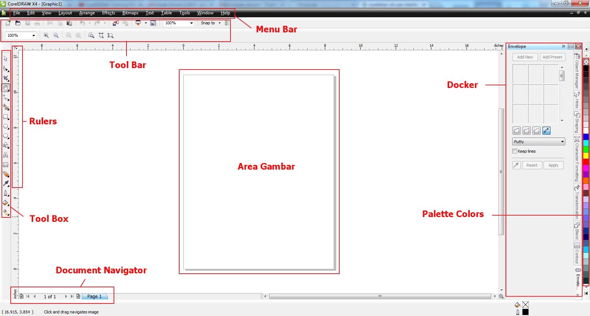Viewport: 590px width, 316px height.
Task: Pick the blue color swatch
Action: [586, 137]
